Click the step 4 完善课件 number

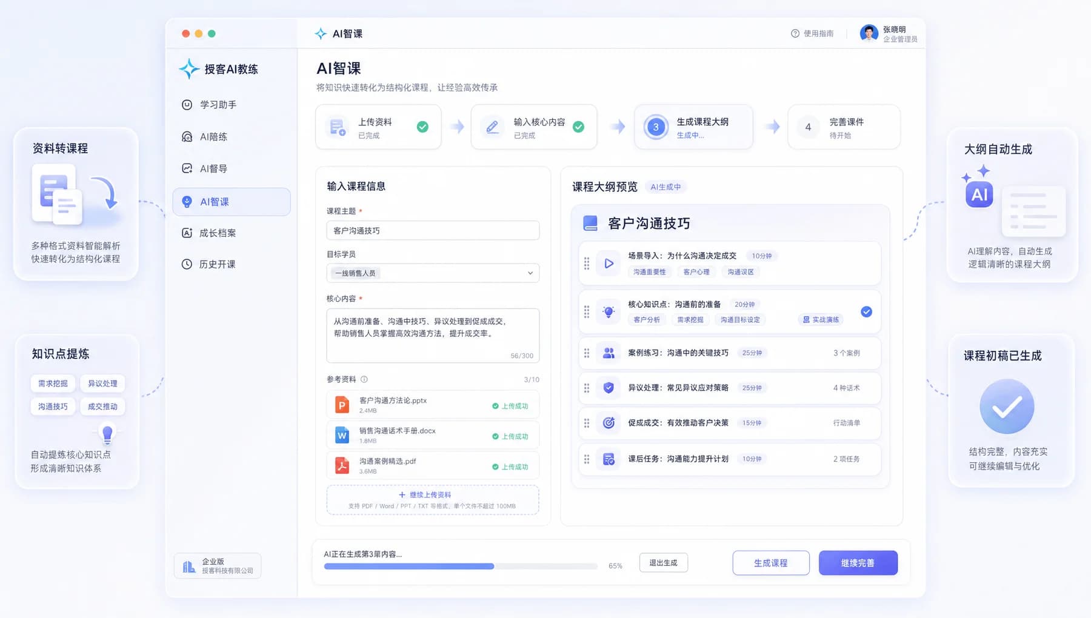click(808, 127)
